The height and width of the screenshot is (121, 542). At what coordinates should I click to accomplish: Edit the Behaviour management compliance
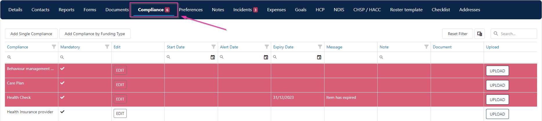click(120, 70)
